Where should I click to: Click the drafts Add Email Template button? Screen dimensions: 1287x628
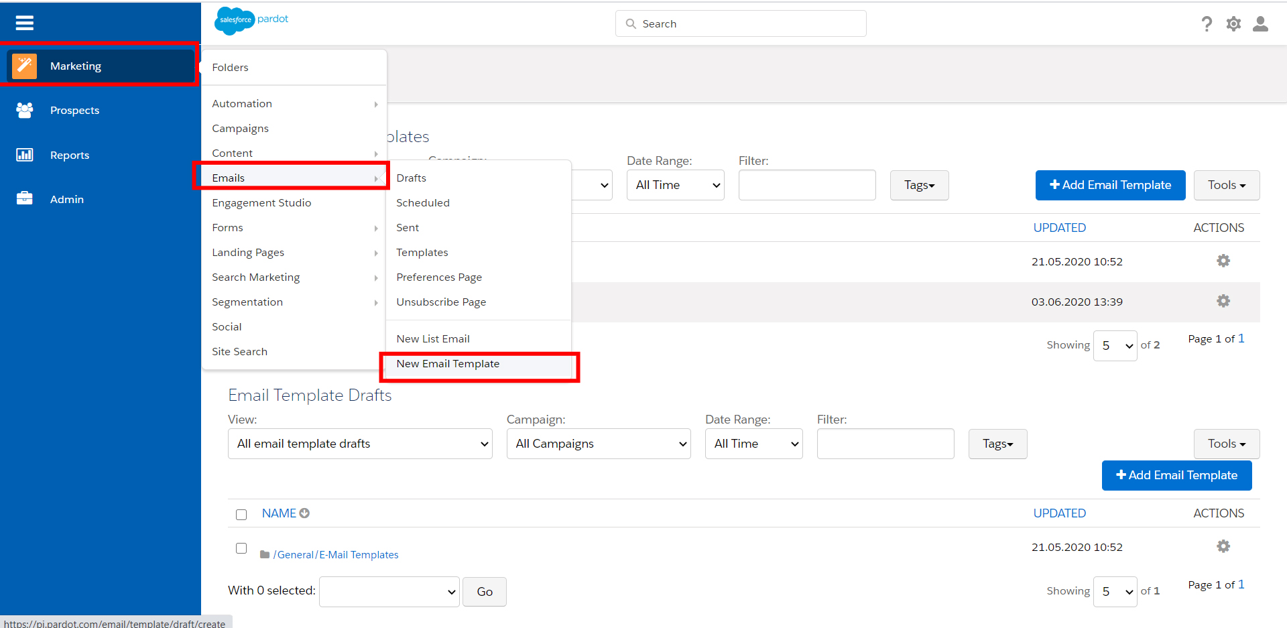pyautogui.click(x=1176, y=475)
